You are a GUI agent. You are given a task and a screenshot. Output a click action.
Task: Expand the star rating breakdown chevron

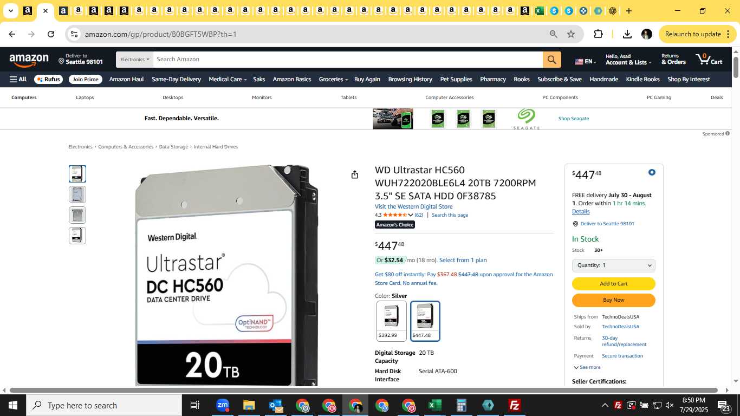[x=411, y=215]
